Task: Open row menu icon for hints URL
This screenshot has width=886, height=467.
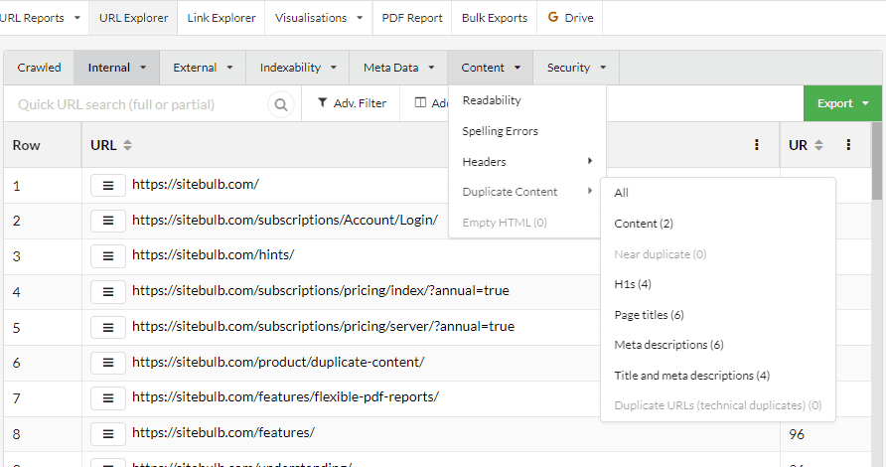Action: point(108,256)
